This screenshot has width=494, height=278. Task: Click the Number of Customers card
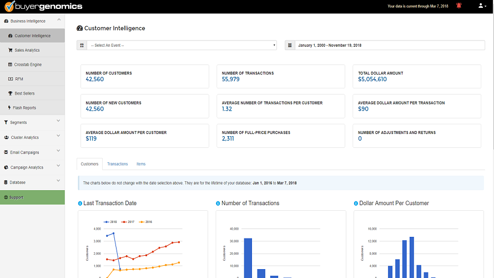pos(145,76)
